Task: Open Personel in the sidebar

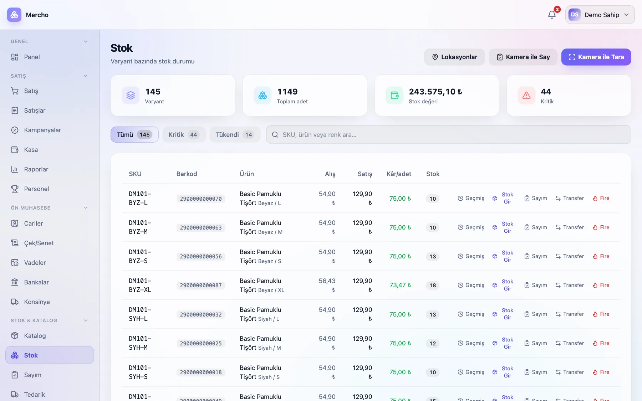Action: point(50,189)
